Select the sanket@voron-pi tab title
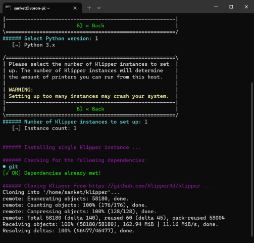254x243 pixels. (32, 8)
